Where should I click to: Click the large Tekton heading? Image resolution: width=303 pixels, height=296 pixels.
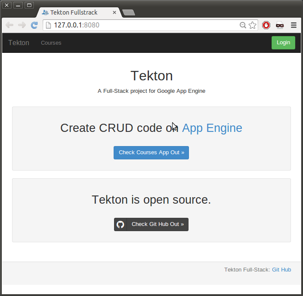[151, 76]
